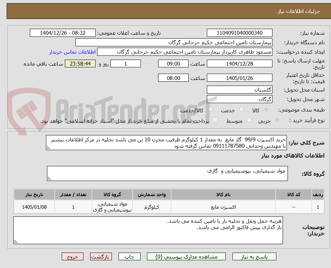Screen dimensions: 331x268
Task: Click the need date cell 1405/01/08
Action: point(34,207)
